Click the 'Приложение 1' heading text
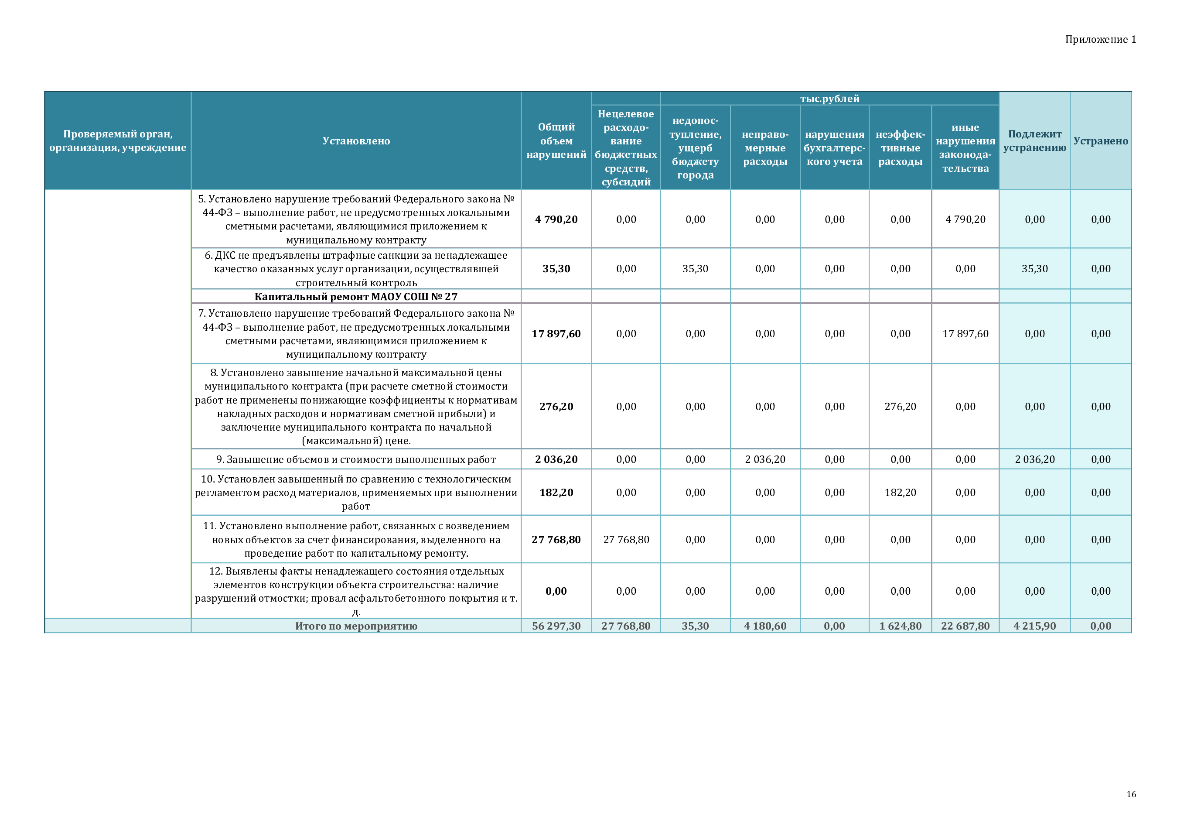 [1100, 40]
